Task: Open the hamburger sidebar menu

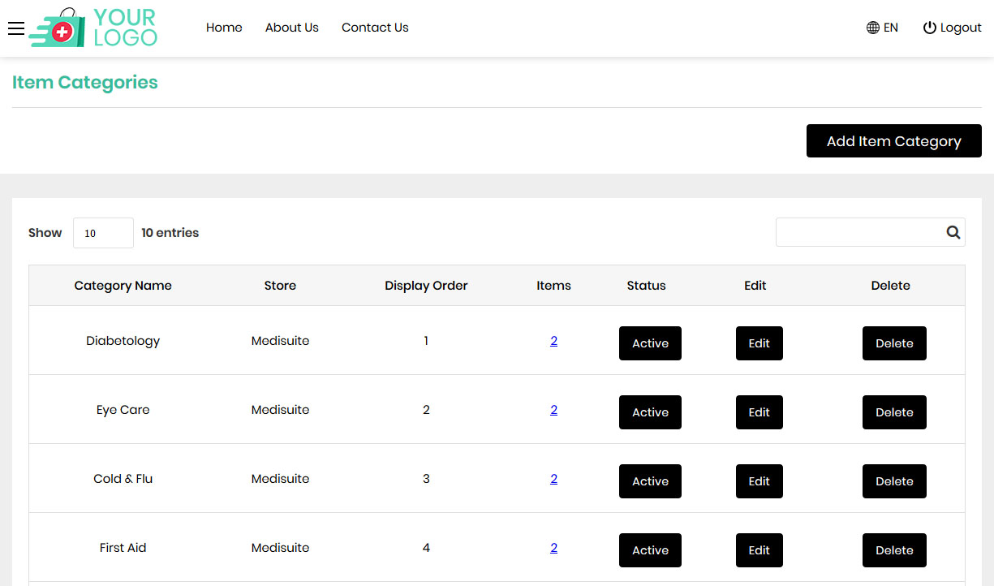Action: point(16,28)
